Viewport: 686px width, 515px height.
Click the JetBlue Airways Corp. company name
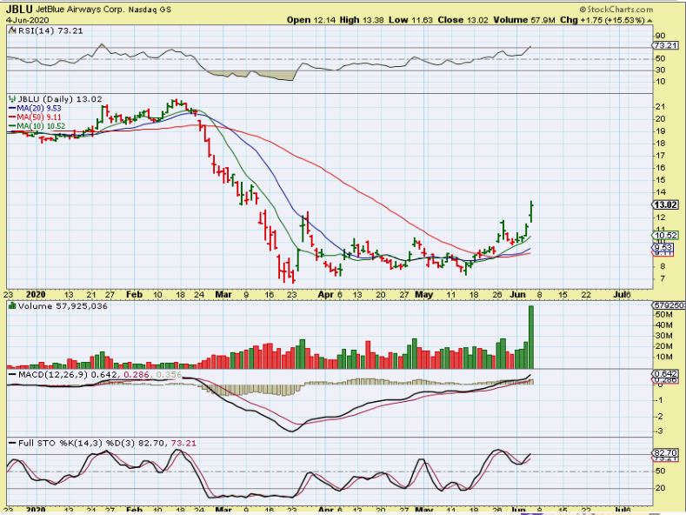[78, 10]
